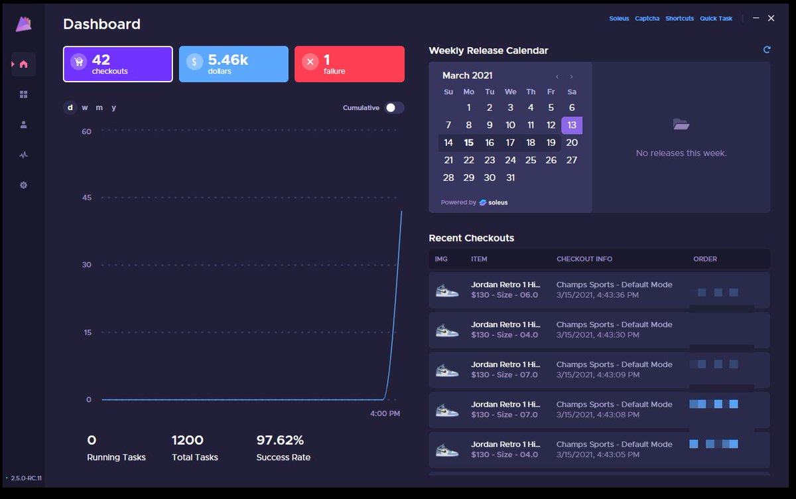Screen dimensions: 796x499
Task: Click the Running Tasks stat
Action: click(116, 448)
